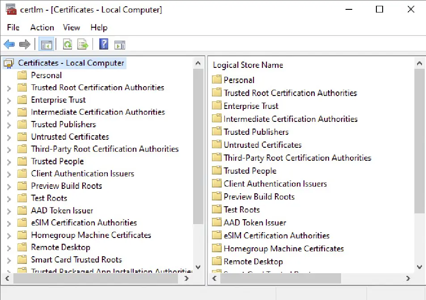Click the Refresh toolbar icon

(67, 44)
